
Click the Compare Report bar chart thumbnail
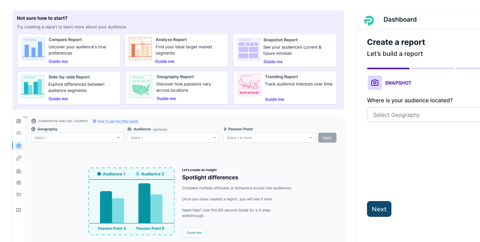[x=33, y=49]
